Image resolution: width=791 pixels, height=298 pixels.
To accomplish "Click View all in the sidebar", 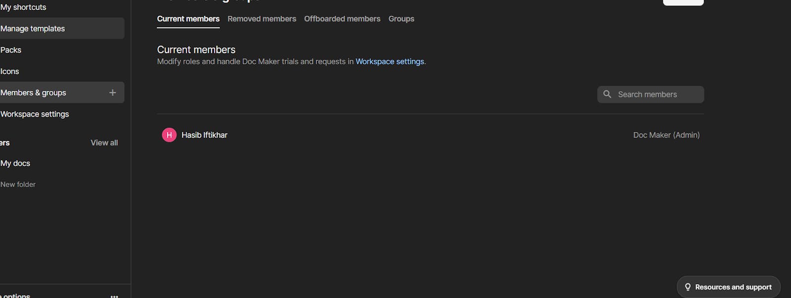I will coord(104,143).
